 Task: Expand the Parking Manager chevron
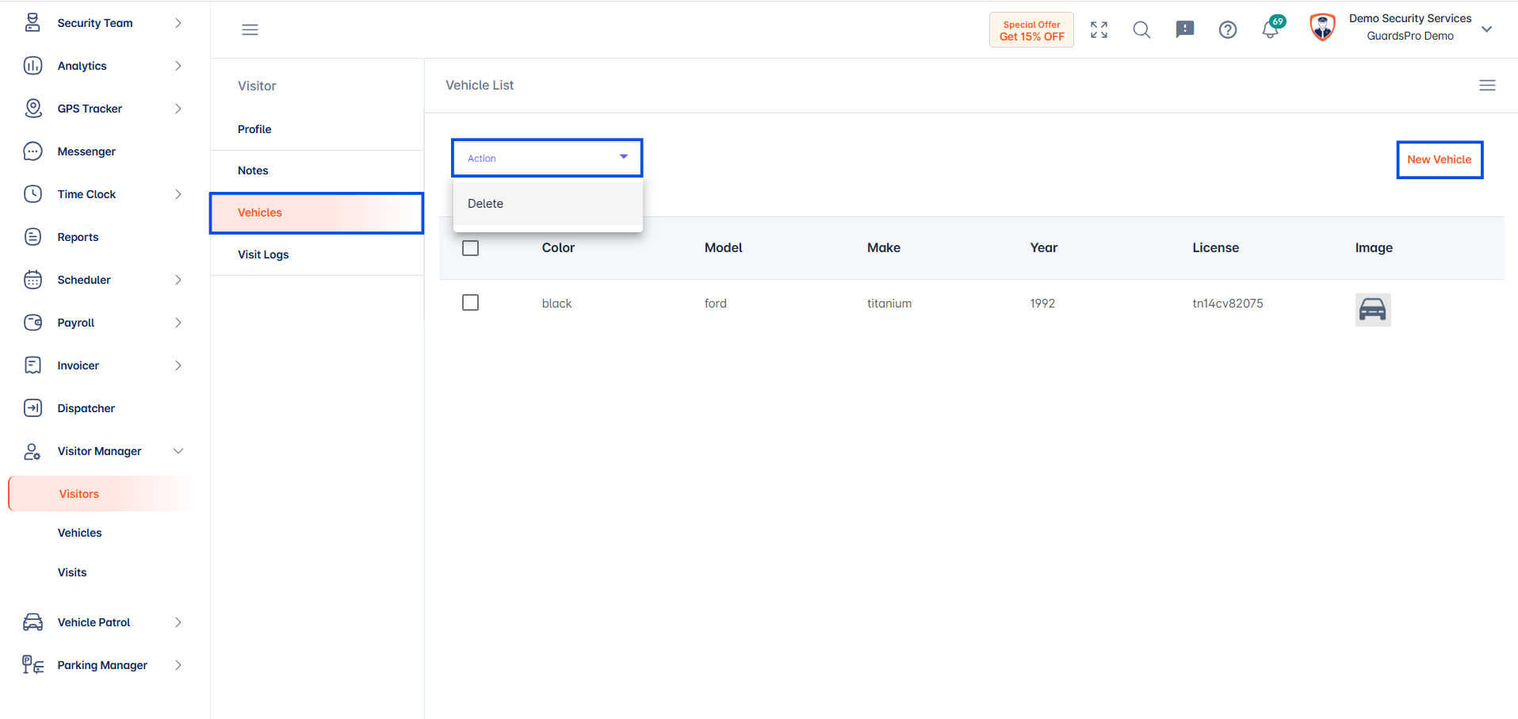178,665
